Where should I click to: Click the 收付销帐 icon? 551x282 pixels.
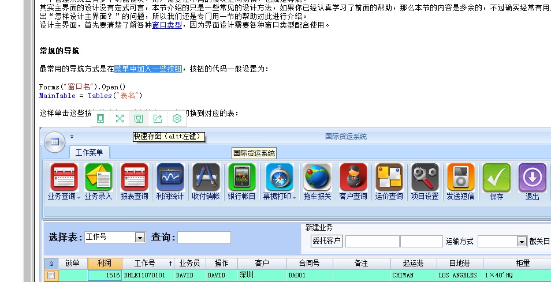click(206, 178)
